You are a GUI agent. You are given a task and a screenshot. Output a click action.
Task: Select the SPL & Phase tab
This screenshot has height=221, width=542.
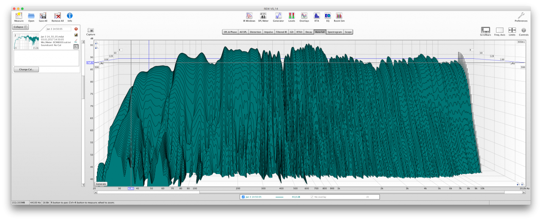tap(230, 32)
